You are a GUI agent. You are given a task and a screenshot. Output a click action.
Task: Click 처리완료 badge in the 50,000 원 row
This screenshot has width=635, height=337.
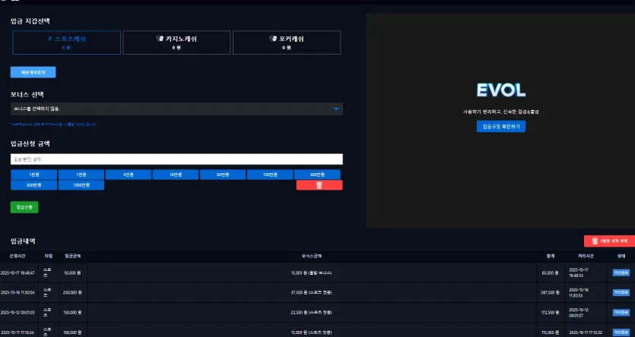click(x=621, y=272)
